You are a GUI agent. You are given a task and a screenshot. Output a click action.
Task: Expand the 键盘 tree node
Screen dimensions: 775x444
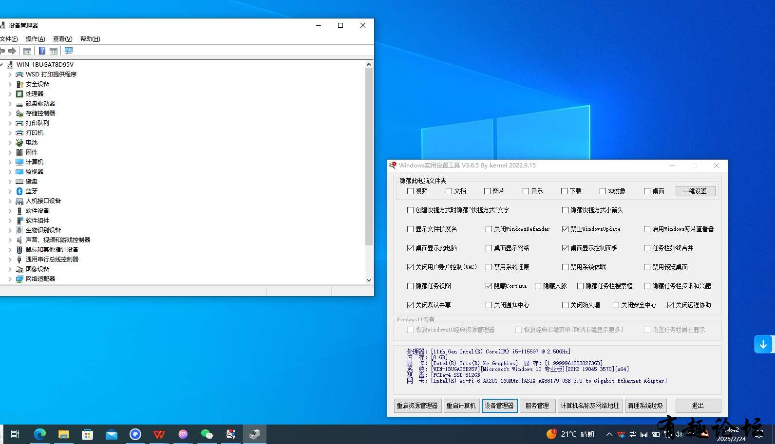10,181
